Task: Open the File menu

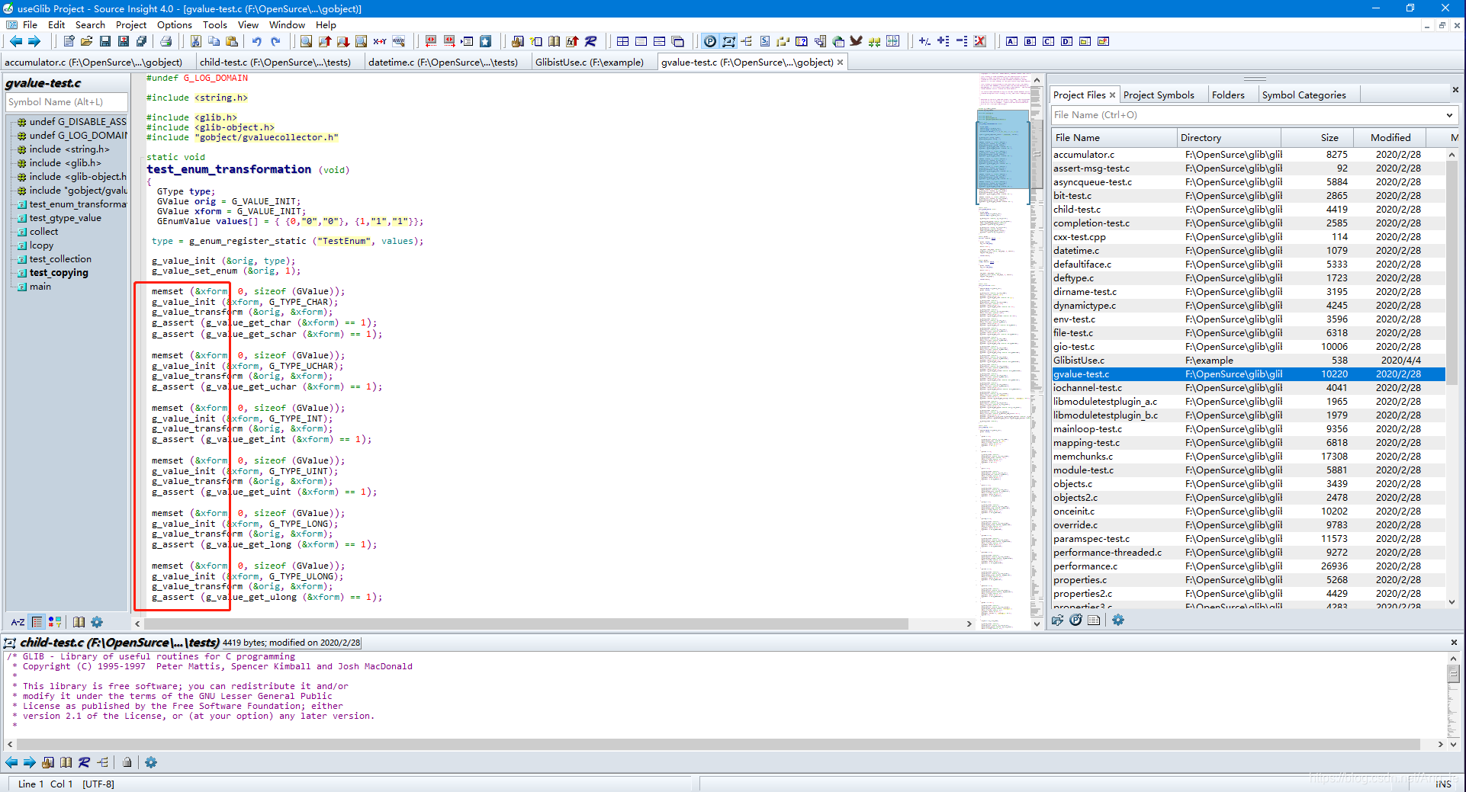Action: pyautogui.click(x=30, y=25)
